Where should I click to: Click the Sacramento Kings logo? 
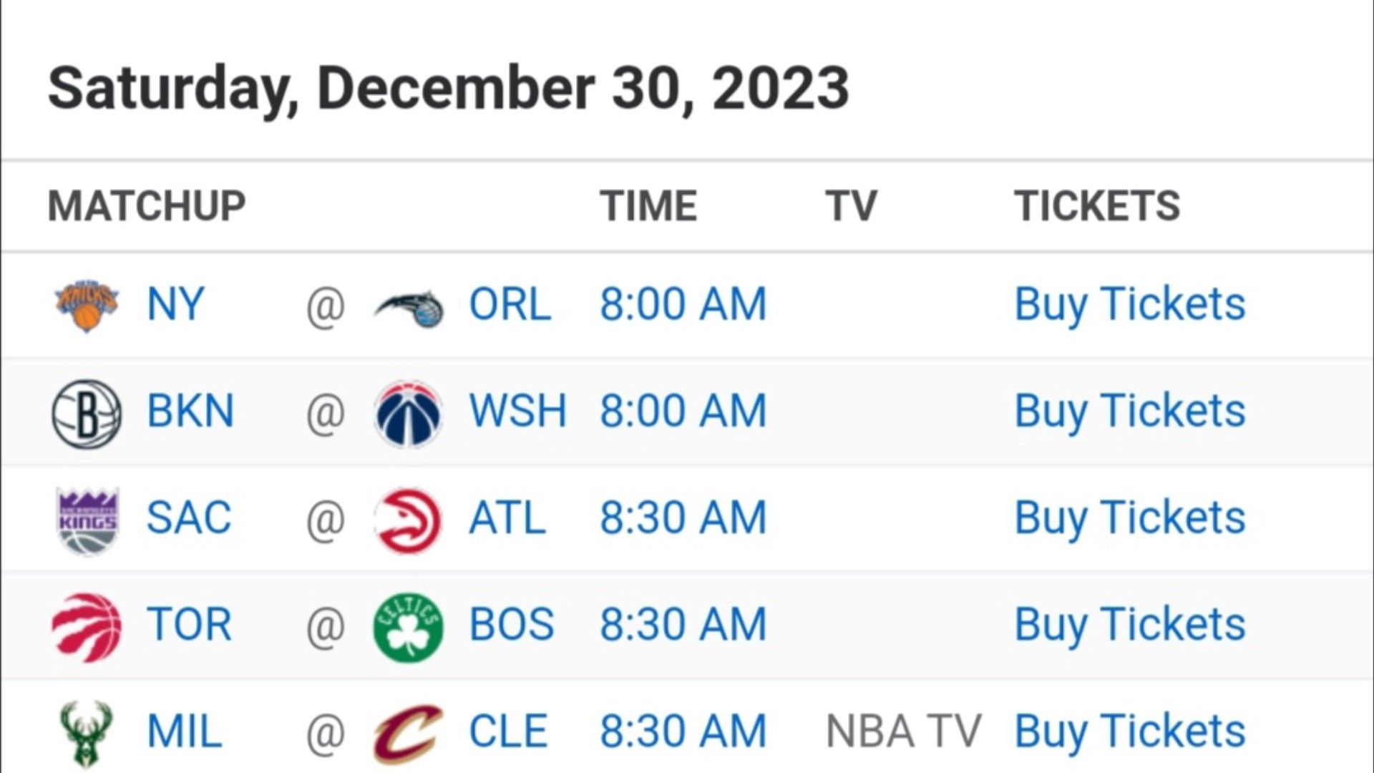click(x=87, y=521)
